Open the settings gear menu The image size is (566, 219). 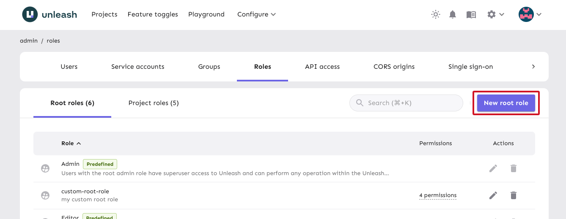tap(495, 14)
